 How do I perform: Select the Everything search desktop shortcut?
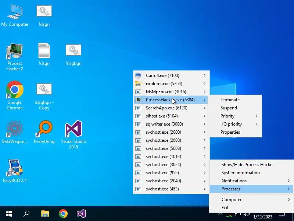(44, 132)
